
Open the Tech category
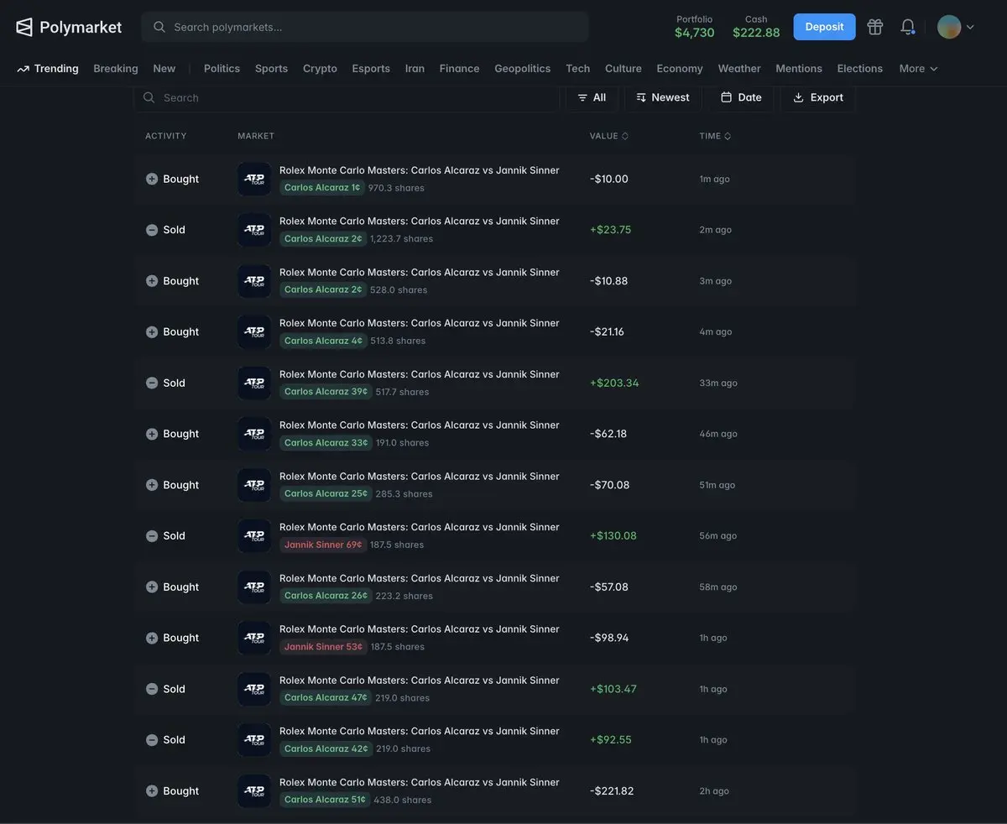[578, 69]
